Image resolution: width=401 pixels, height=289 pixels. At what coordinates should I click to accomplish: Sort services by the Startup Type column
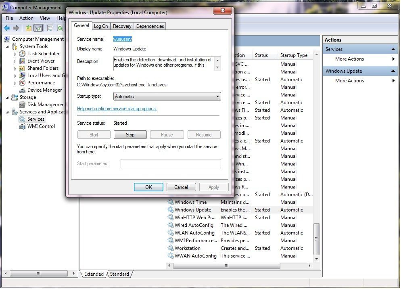295,55
